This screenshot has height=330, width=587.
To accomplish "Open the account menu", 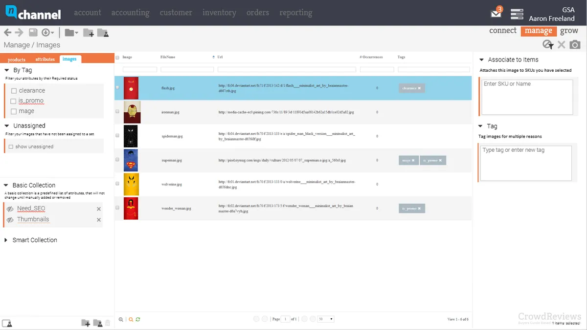I will point(88,13).
